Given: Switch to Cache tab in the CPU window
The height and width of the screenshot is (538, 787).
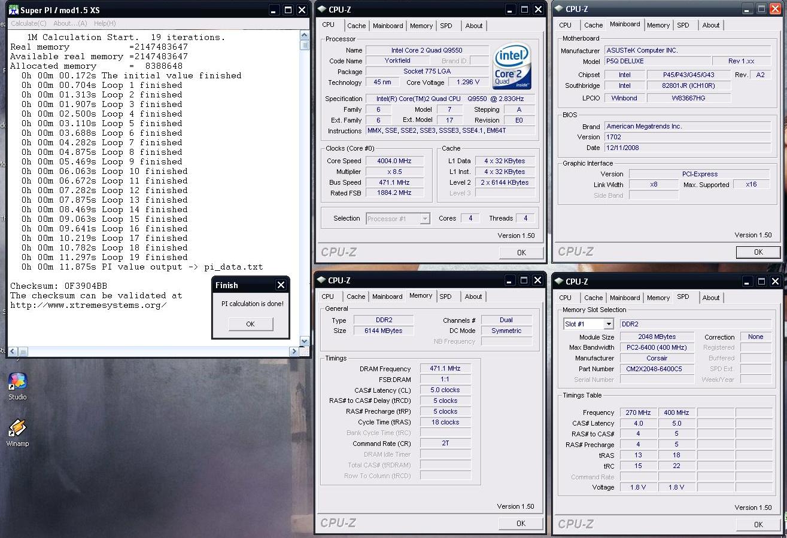Looking at the screenshot, I should click(x=356, y=26).
